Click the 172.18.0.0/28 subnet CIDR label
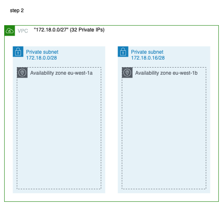This screenshot has width=223, height=206. [42, 58]
